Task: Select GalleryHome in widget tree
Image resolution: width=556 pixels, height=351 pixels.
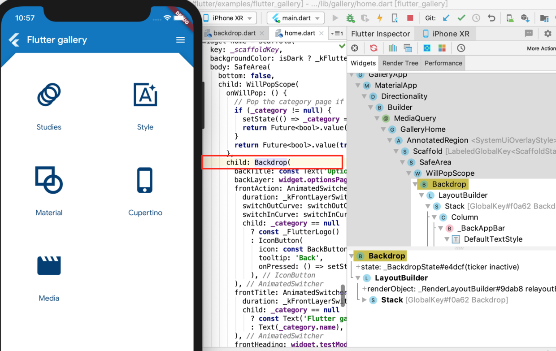Action: pyautogui.click(x=423, y=130)
